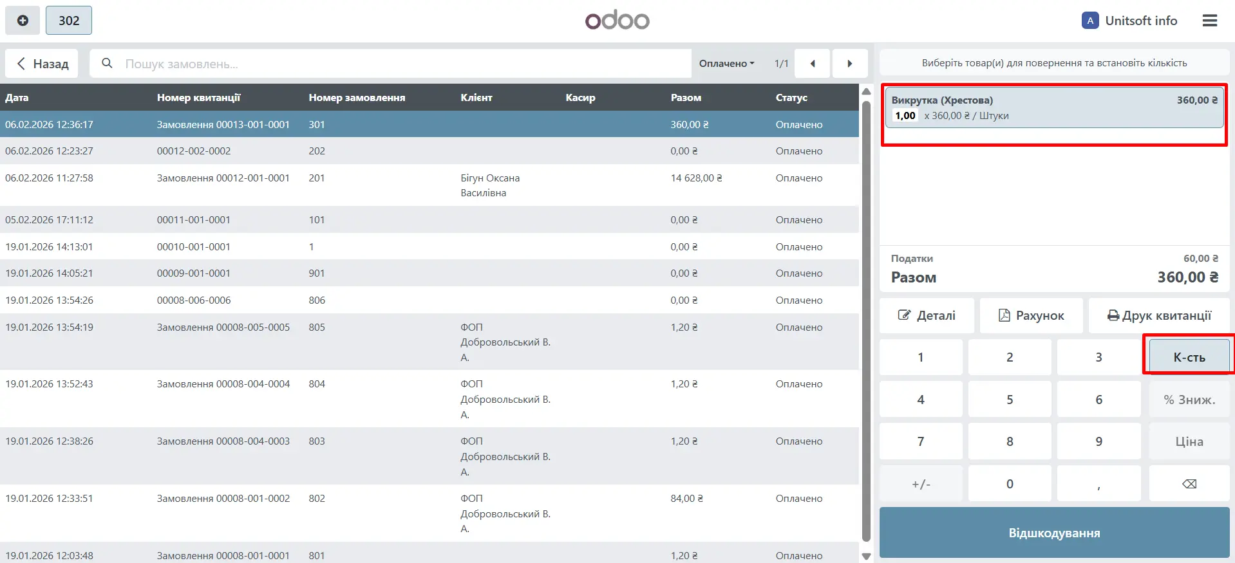1235x563 pixels.
Task: Open Деталі for the order
Action: coord(927,315)
